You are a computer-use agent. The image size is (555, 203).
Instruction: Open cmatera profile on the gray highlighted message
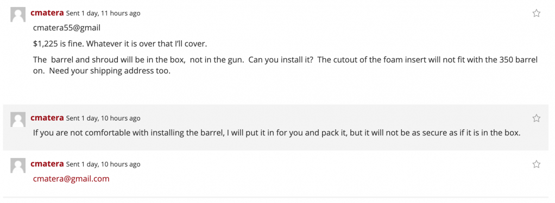[47, 117]
